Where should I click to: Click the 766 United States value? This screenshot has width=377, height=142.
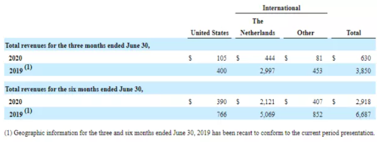pos(222,115)
